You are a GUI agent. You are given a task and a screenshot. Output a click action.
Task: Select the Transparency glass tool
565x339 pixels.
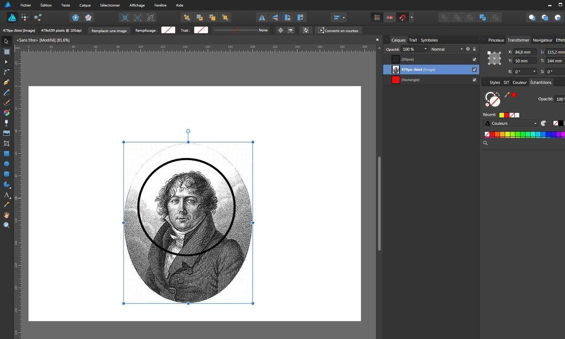pyautogui.click(x=7, y=123)
